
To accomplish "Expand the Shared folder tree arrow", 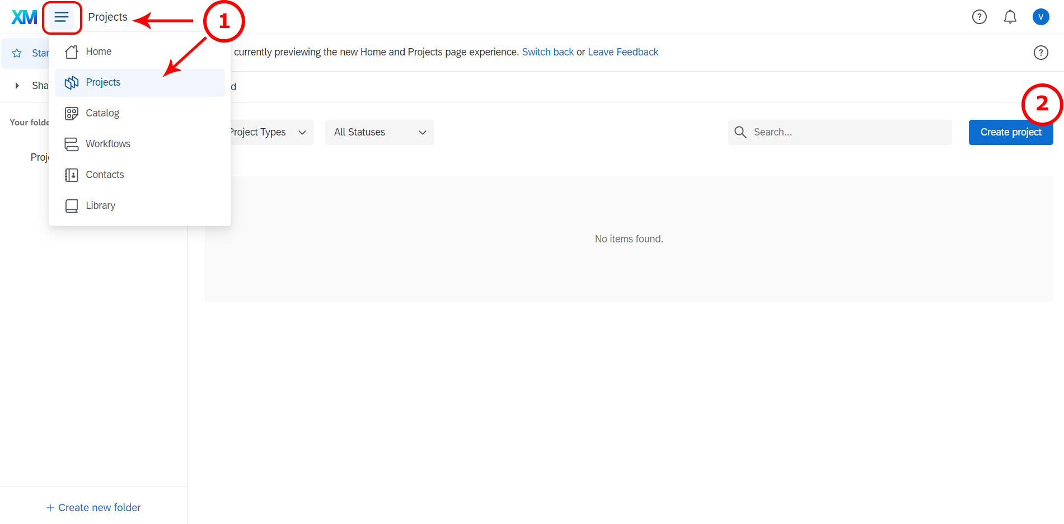I will pos(17,86).
